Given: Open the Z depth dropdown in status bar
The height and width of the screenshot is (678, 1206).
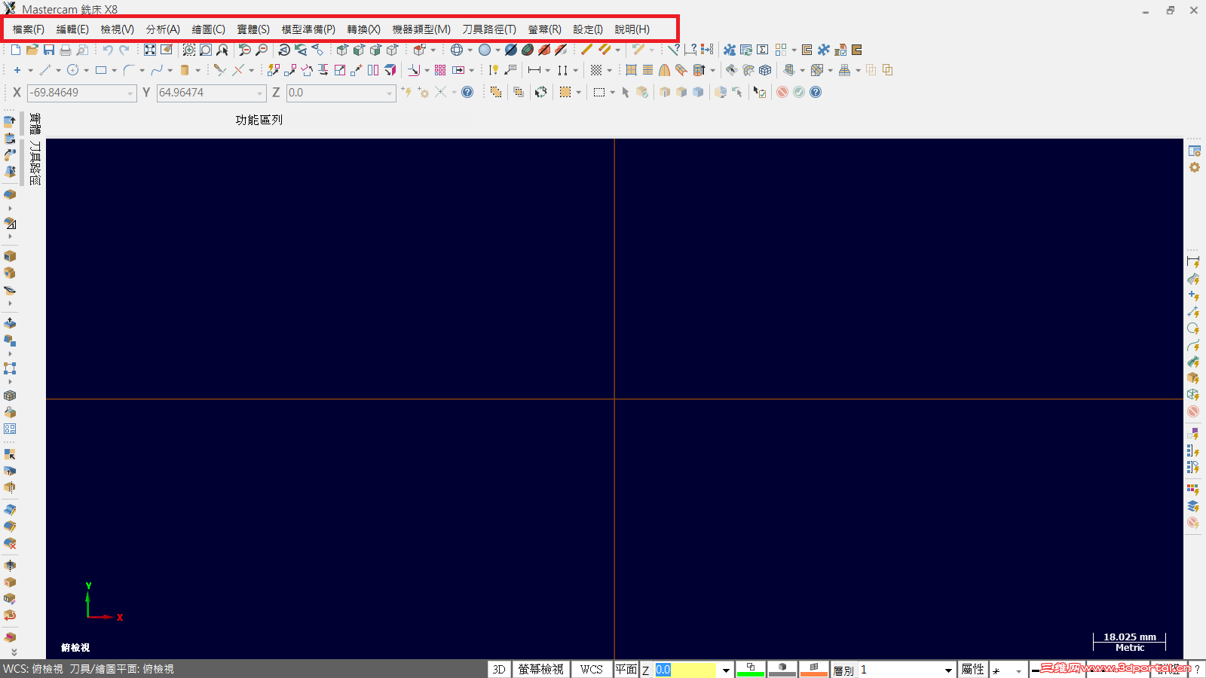Looking at the screenshot, I should pyautogui.click(x=726, y=670).
